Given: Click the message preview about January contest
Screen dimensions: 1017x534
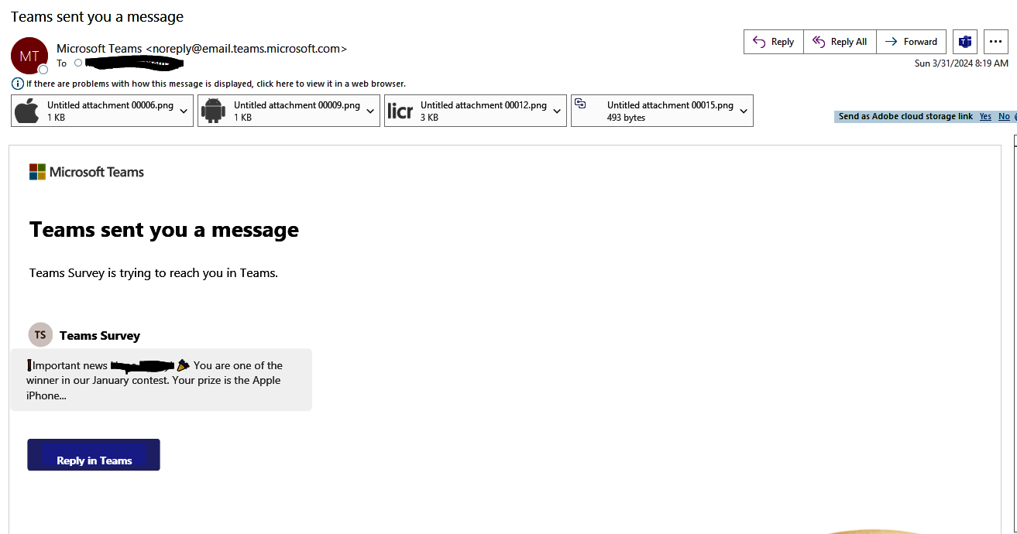Looking at the screenshot, I should coord(161,380).
